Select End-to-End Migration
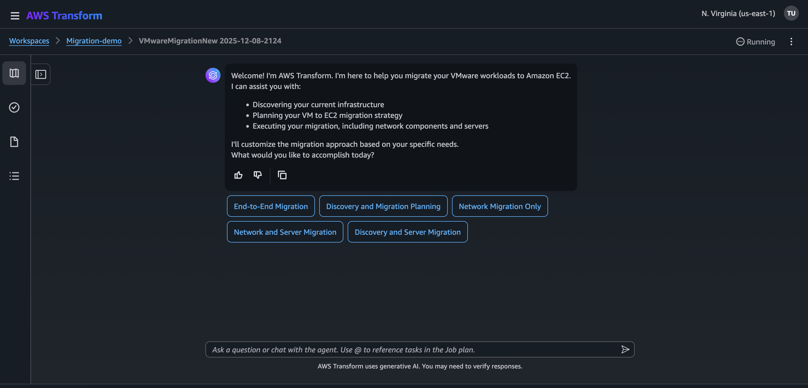Viewport: 808px width, 388px height. click(x=270, y=206)
